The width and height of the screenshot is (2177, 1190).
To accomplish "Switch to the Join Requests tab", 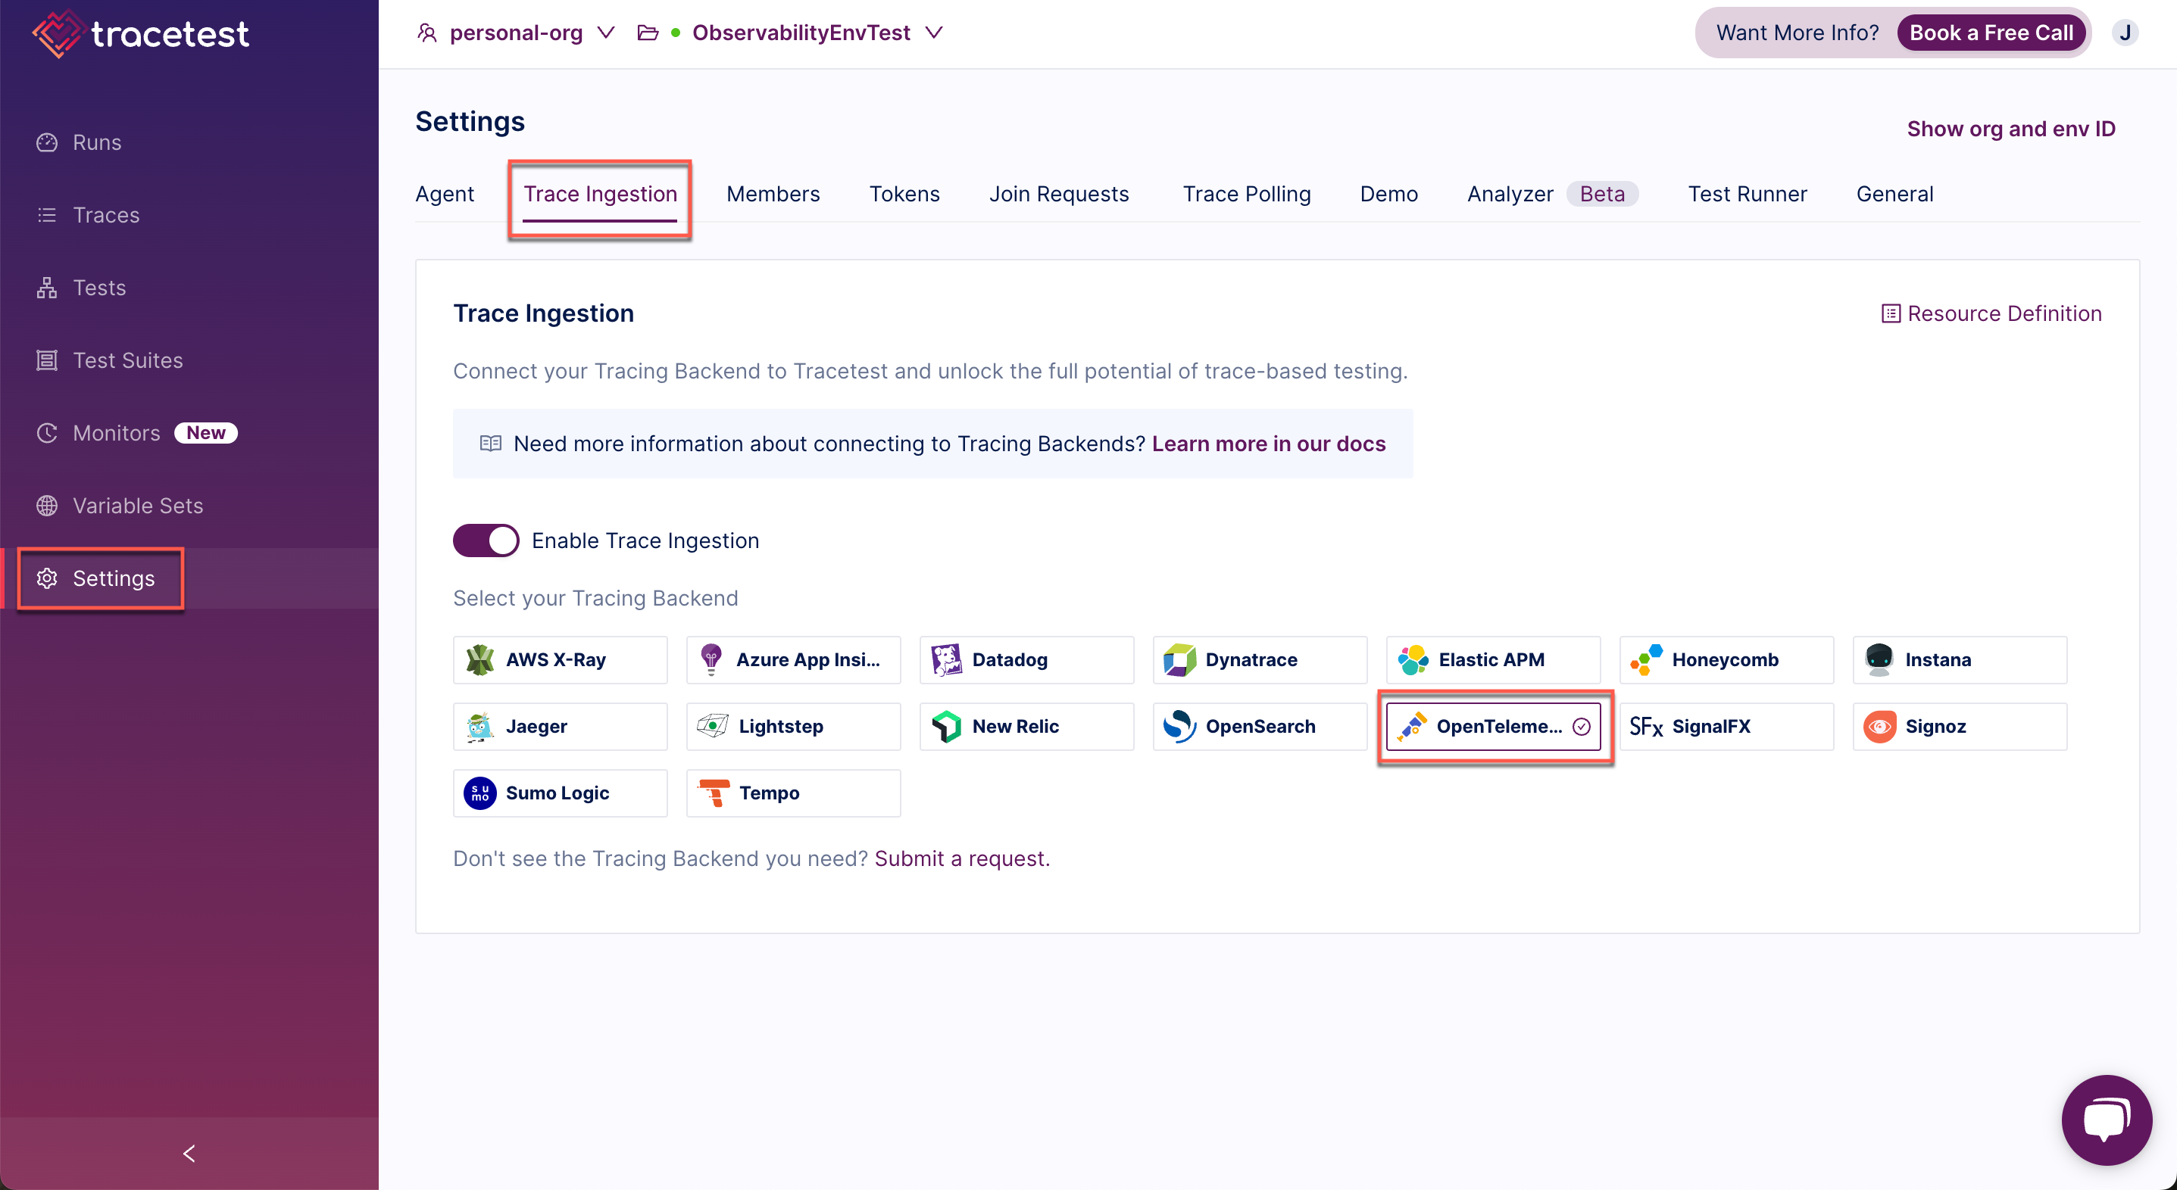I will (1059, 195).
